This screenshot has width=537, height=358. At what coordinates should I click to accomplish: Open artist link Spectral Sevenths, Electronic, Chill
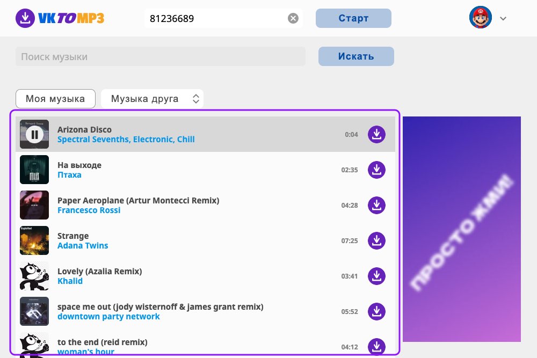(x=126, y=140)
